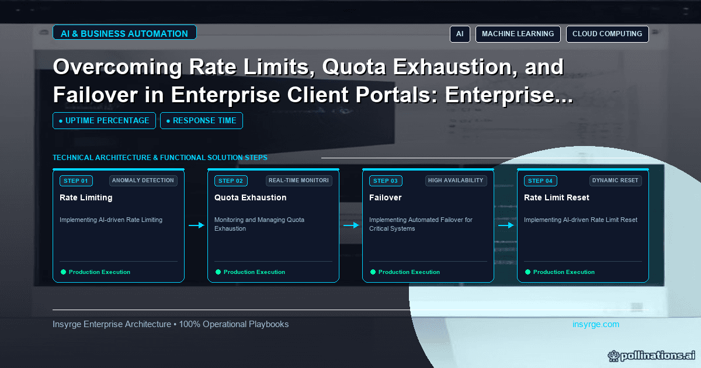Click green status dot in Failover card

coord(373,272)
